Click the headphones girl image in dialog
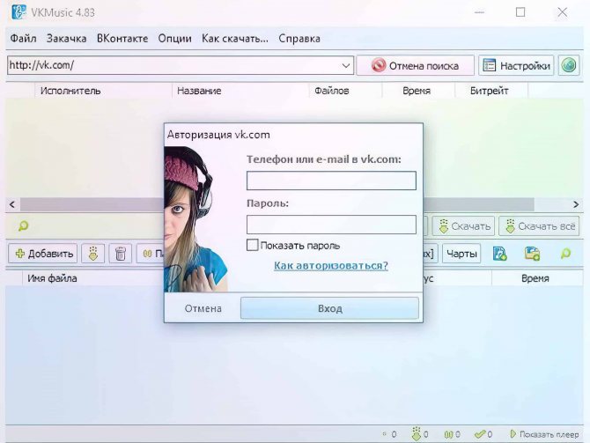The width and height of the screenshot is (590, 443). [x=195, y=219]
